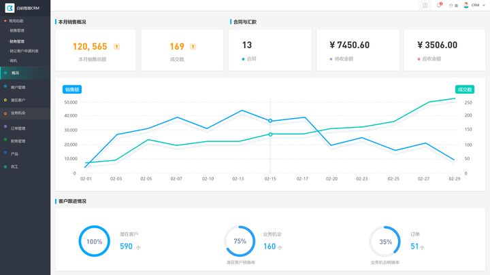Image resolution: width=490 pixels, height=275 pixels.
Task: Click the 35% order conversion progress ring
Action: (385, 241)
